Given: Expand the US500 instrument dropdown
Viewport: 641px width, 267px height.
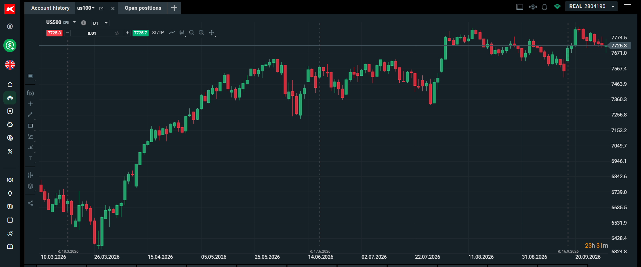Looking at the screenshot, I should [x=74, y=22].
